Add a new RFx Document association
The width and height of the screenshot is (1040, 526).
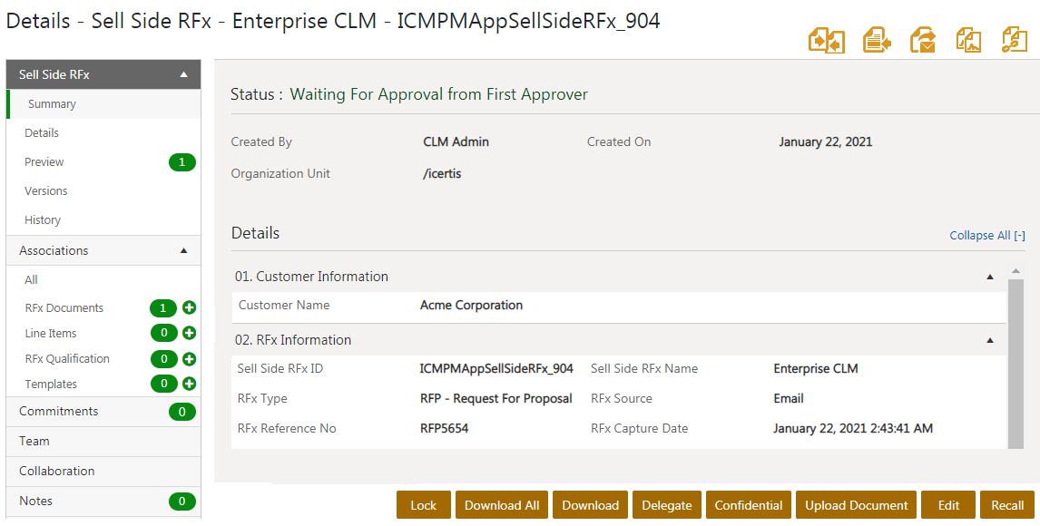point(190,308)
